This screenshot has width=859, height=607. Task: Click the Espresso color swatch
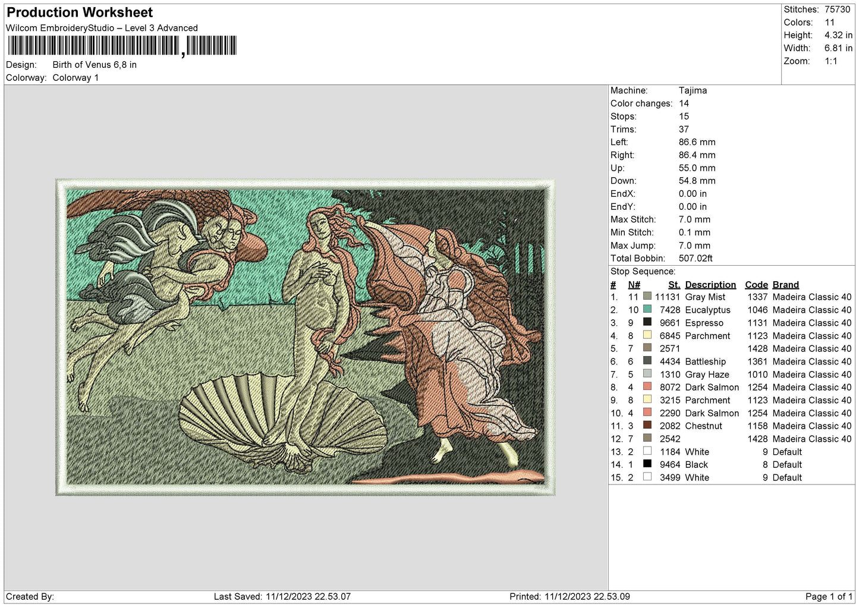click(x=647, y=322)
